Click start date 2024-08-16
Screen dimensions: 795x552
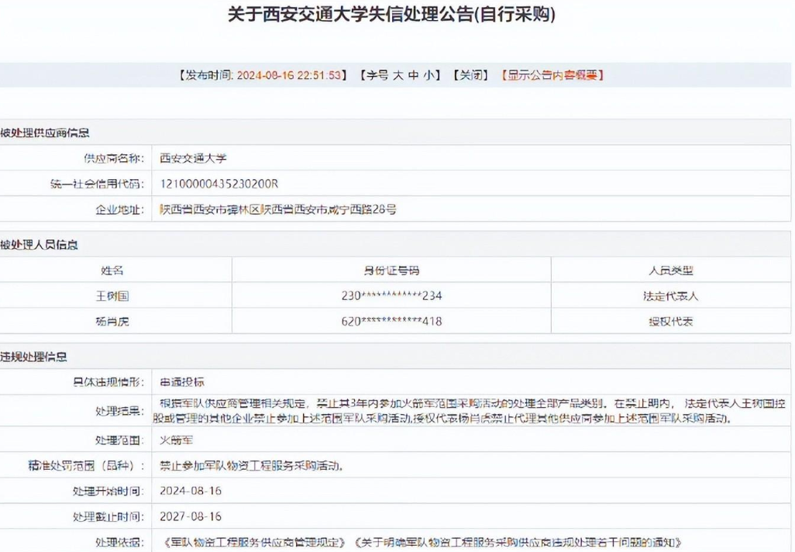191,491
